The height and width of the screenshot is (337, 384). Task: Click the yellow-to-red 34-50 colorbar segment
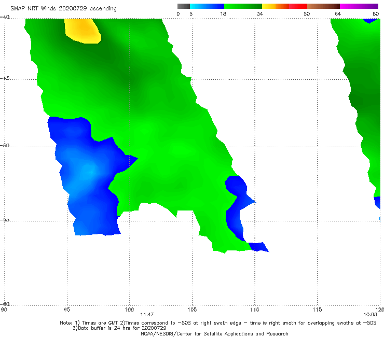(284, 6)
